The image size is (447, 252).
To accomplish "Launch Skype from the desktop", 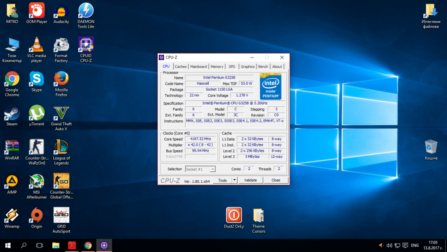I will 37,82.
